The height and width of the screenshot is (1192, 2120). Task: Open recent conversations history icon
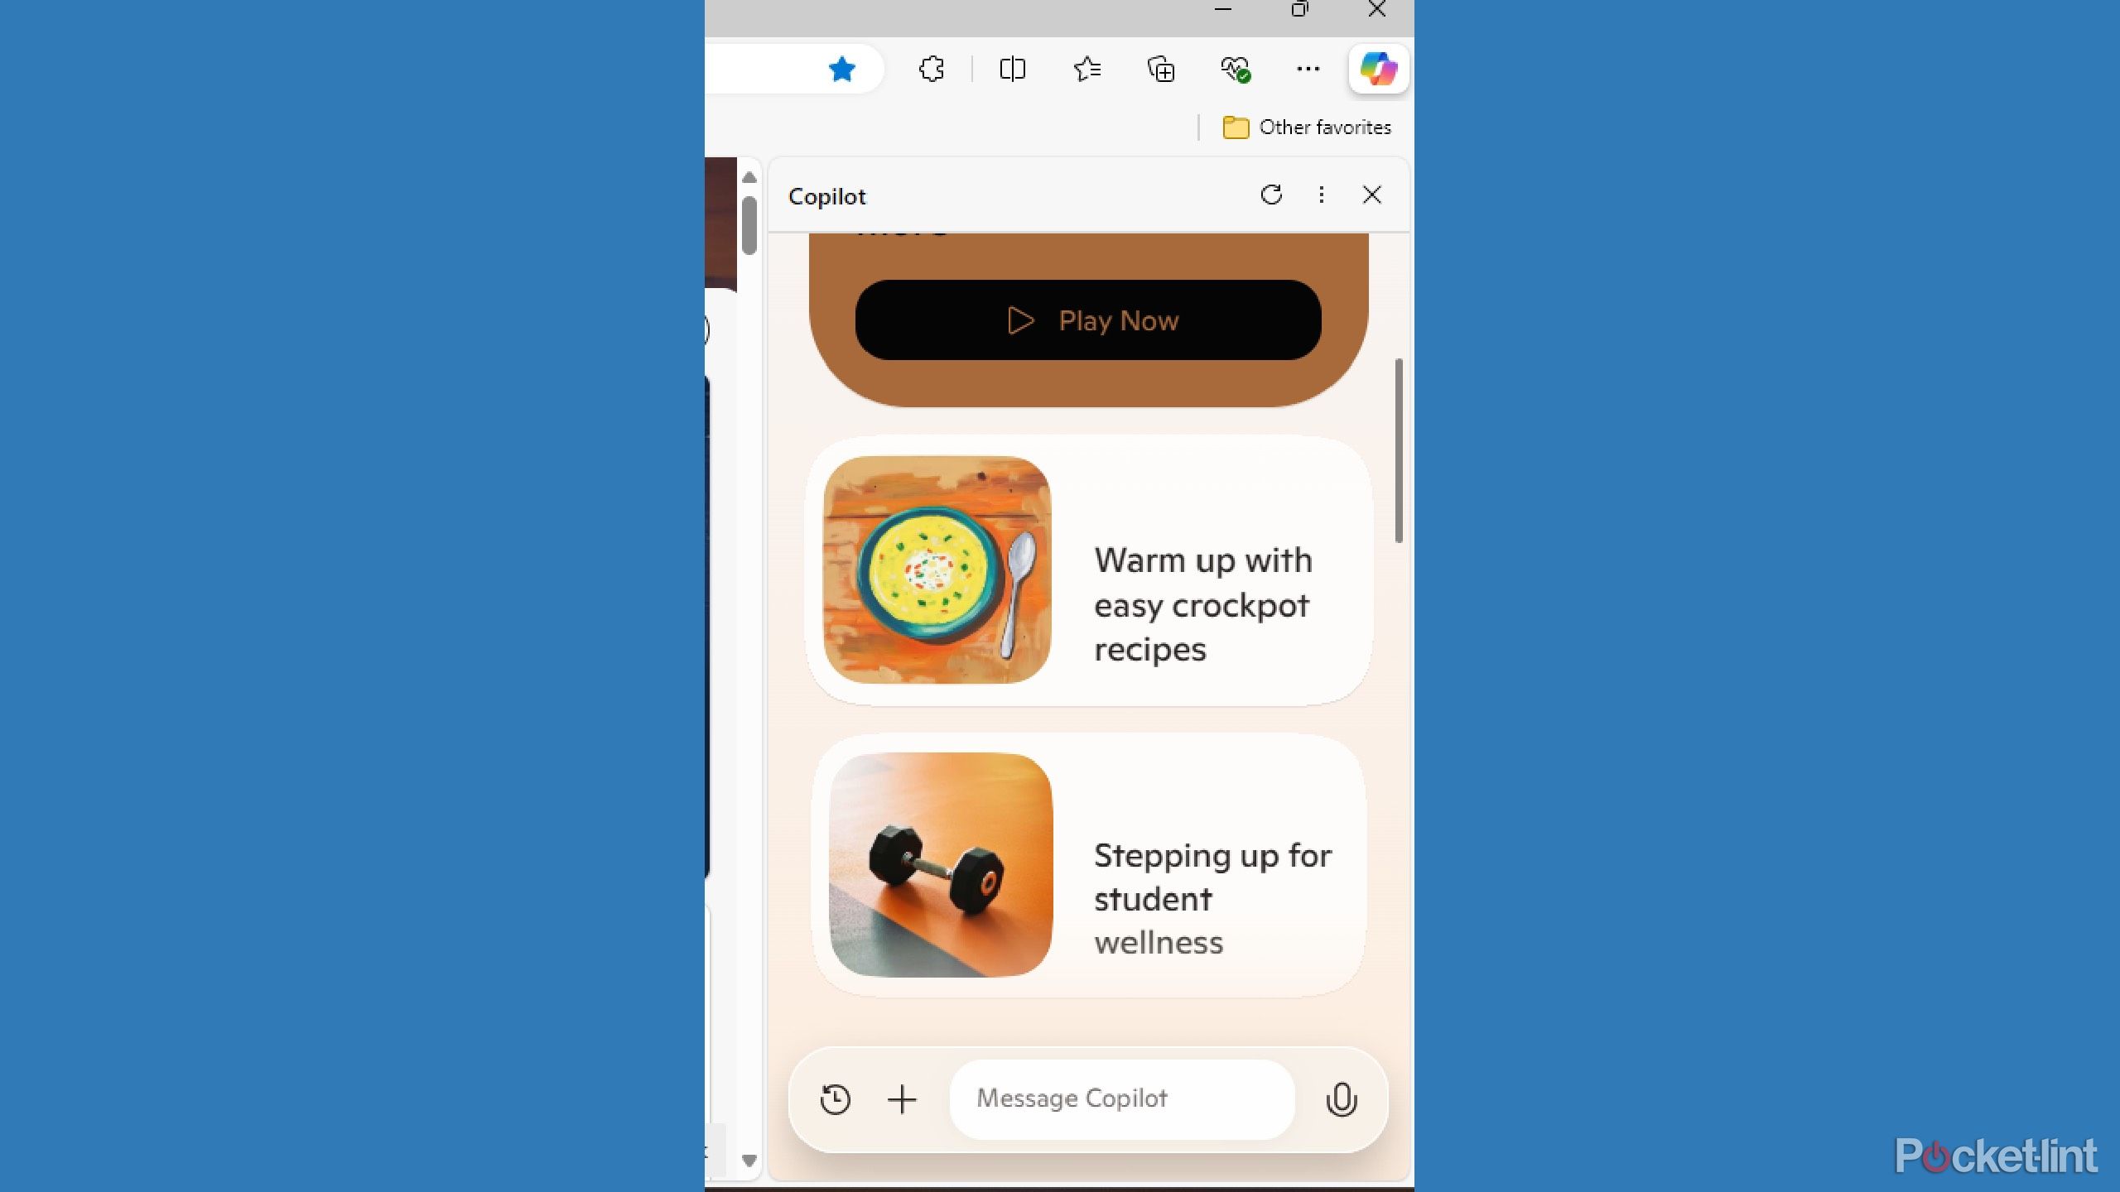(x=836, y=1098)
